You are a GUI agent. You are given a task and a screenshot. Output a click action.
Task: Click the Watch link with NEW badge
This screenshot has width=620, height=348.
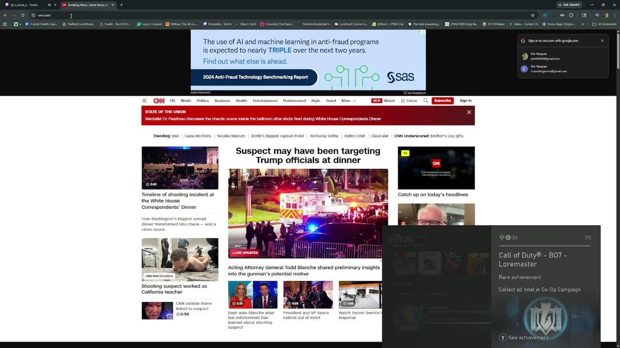(x=383, y=101)
